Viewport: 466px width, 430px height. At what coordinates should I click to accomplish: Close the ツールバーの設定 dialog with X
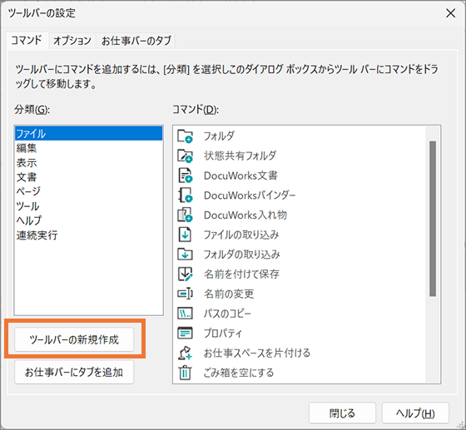coord(450,13)
